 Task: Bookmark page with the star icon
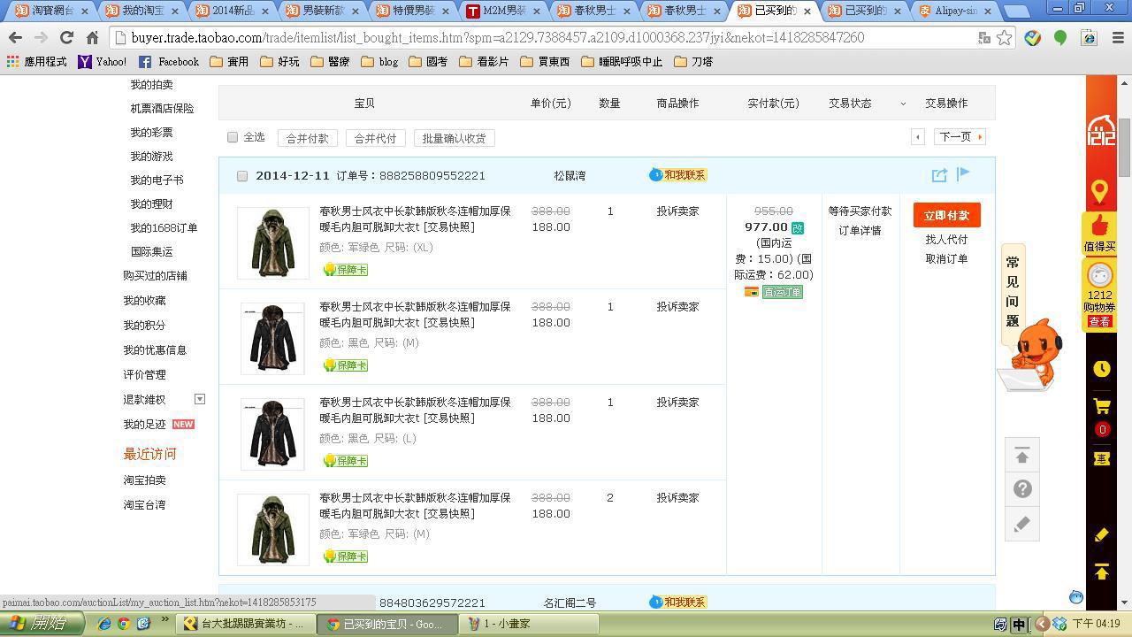tap(1004, 38)
